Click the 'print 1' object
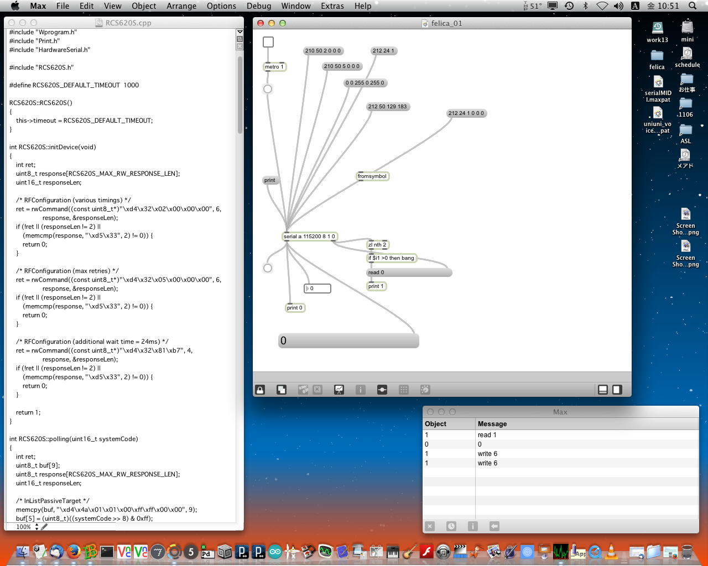 376,286
